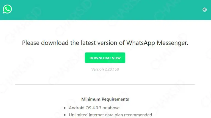Click the horizontal divider line below version
The height and width of the screenshot is (118, 211).
pos(105,84)
